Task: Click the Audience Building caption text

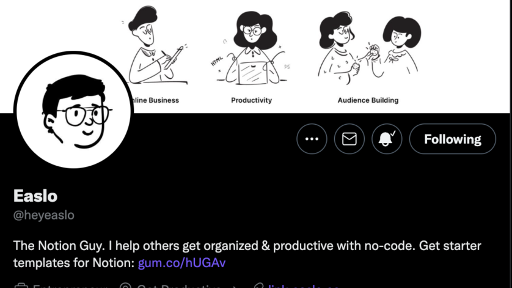Action: point(368,100)
